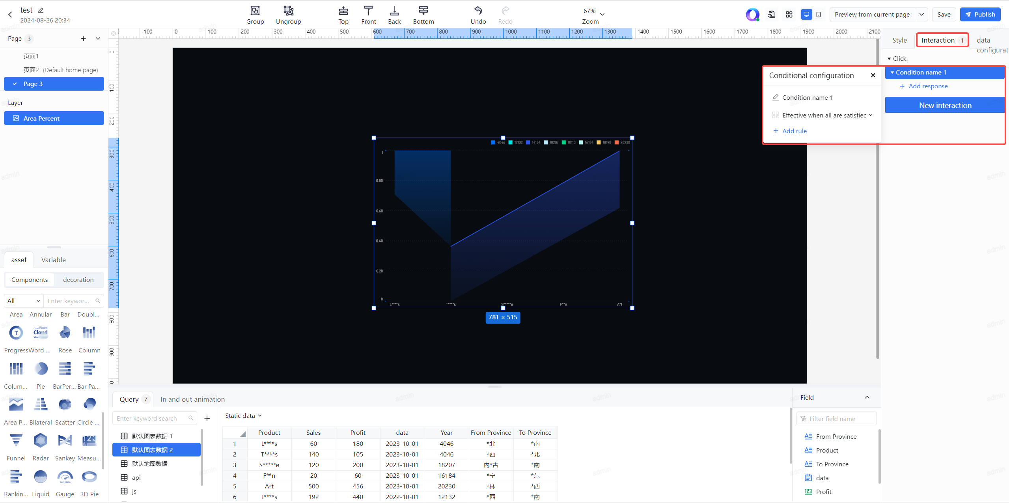Send layer Back one level
1009x503 pixels.
pyautogui.click(x=394, y=11)
